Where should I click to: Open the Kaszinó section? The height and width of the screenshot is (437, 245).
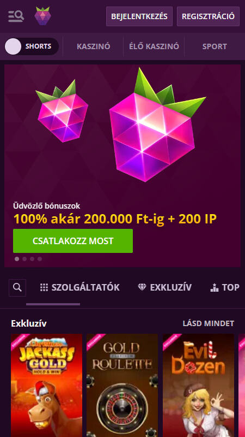point(93,46)
